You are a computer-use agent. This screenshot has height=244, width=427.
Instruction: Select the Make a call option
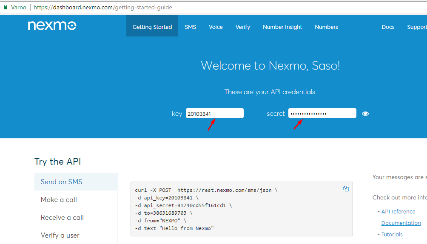(59, 200)
